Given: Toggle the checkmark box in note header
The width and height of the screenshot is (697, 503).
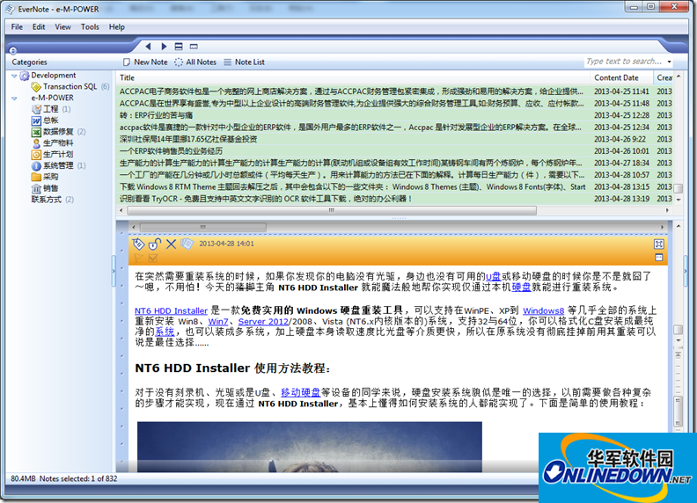Looking at the screenshot, I should [153, 258].
